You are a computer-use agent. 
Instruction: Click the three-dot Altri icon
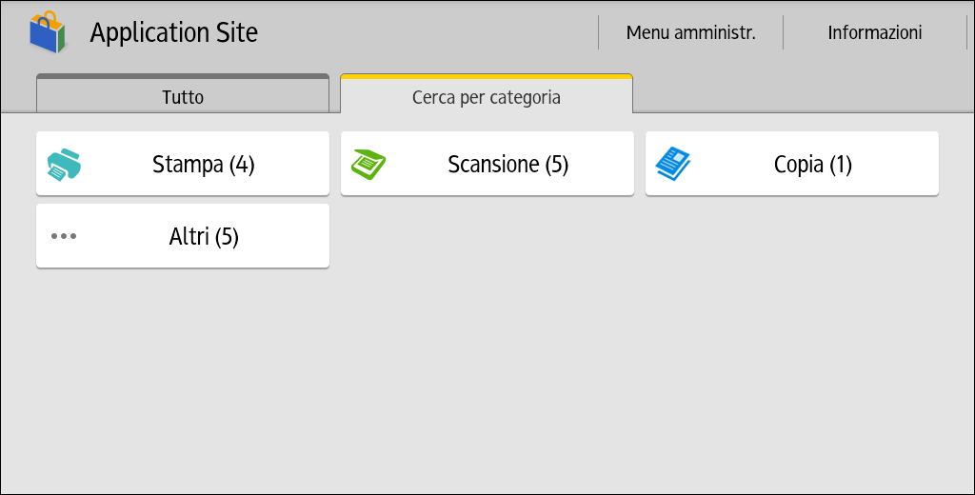pyautogui.click(x=64, y=236)
